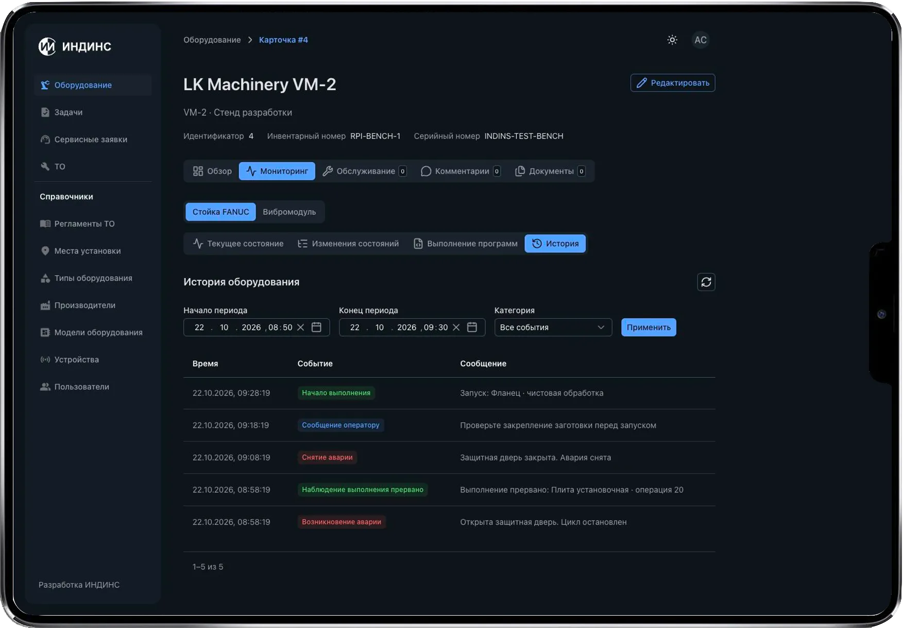Open Производители list
This screenshot has height=628, width=903.
click(93, 305)
